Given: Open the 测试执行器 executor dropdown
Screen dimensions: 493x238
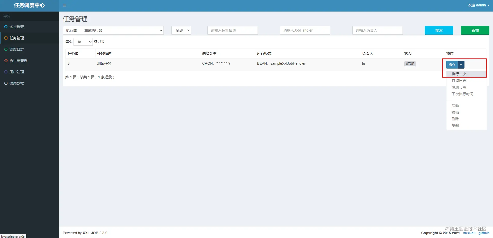Looking at the screenshot, I should [x=122, y=30].
